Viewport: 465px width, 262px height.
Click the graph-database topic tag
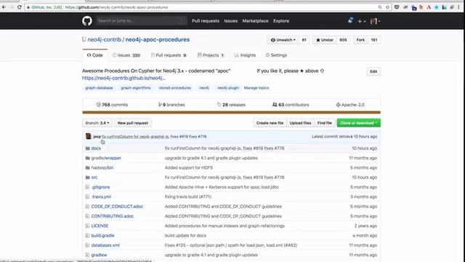pyautogui.click(x=99, y=88)
